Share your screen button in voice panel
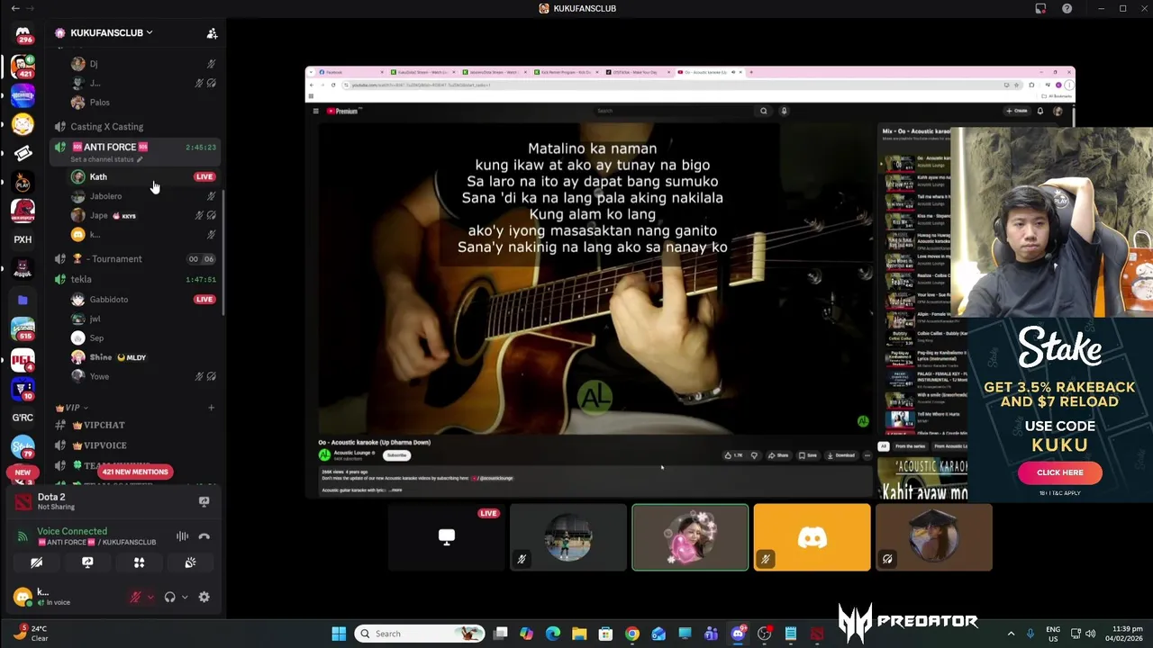This screenshot has width=1153, height=648. (87, 562)
